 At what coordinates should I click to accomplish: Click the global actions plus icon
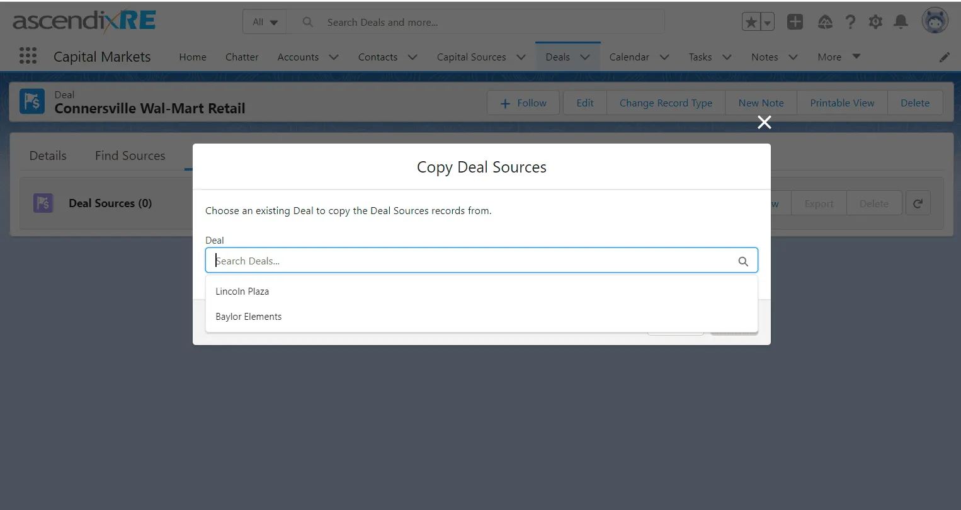point(795,22)
